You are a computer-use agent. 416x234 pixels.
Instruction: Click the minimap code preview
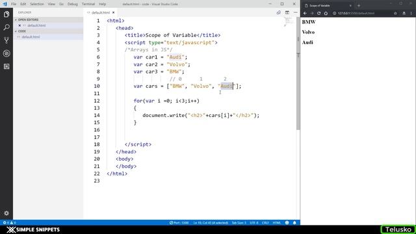click(x=289, y=21)
